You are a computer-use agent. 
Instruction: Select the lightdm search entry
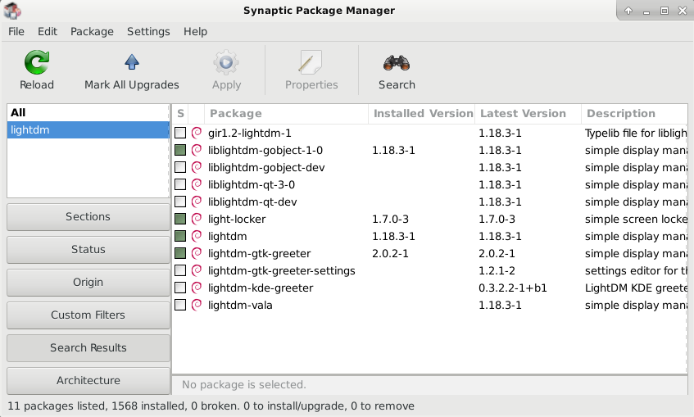[x=88, y=129]
